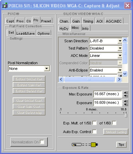Switch to the Capt tab
The image size is (133, 154).
[10, 21]
